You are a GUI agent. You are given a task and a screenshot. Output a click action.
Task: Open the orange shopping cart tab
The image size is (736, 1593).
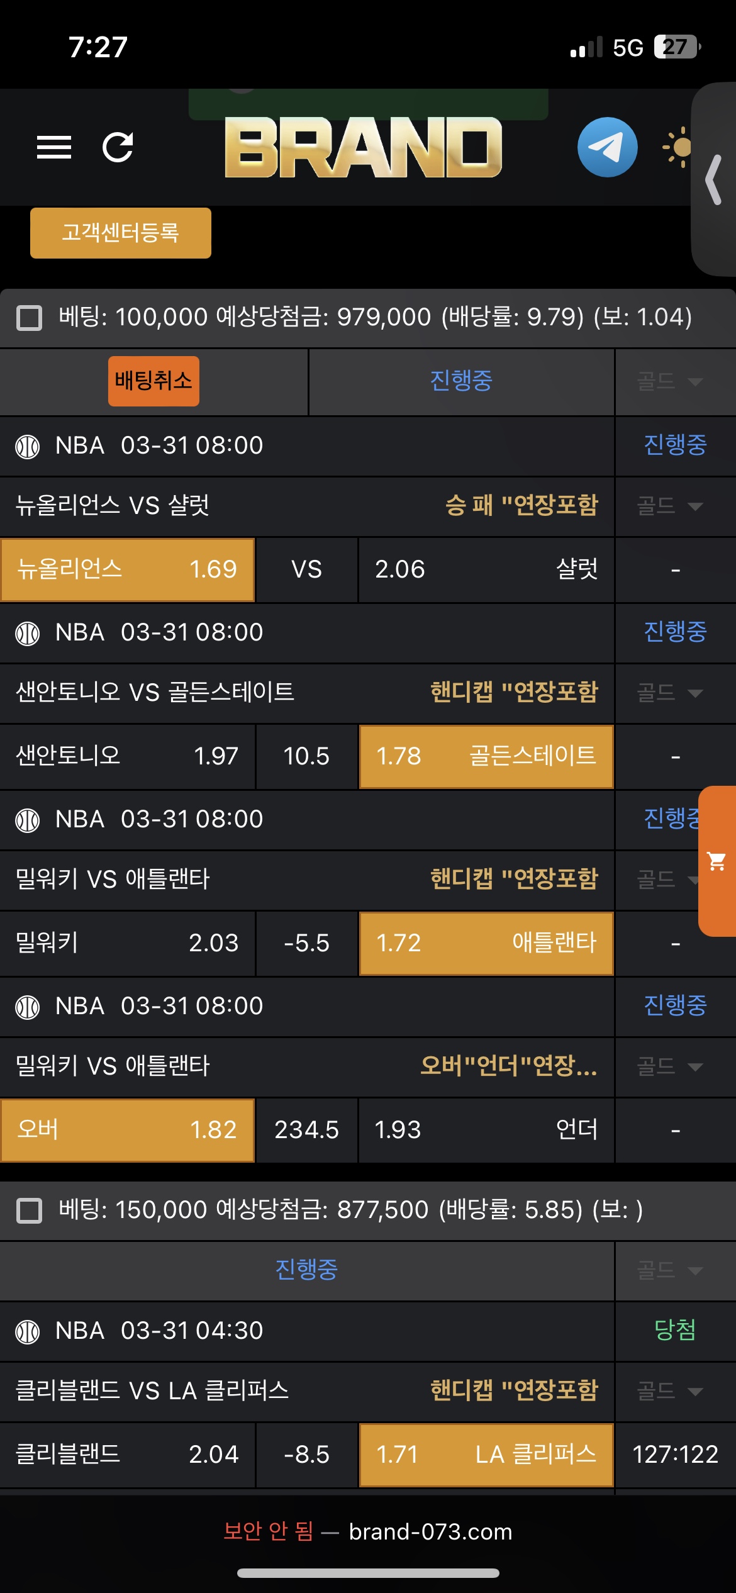[717, 861]
